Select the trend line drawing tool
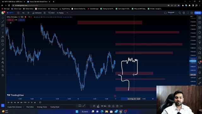Image resolution: width=202 pixels, height=114 pixels. tap(3, 22)
